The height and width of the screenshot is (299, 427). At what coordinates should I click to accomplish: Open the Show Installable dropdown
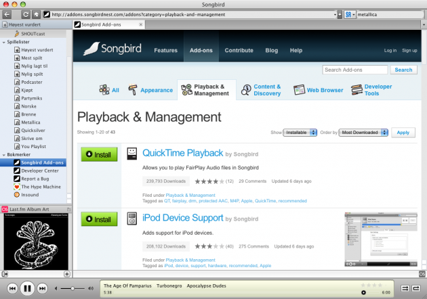(300, 133)
